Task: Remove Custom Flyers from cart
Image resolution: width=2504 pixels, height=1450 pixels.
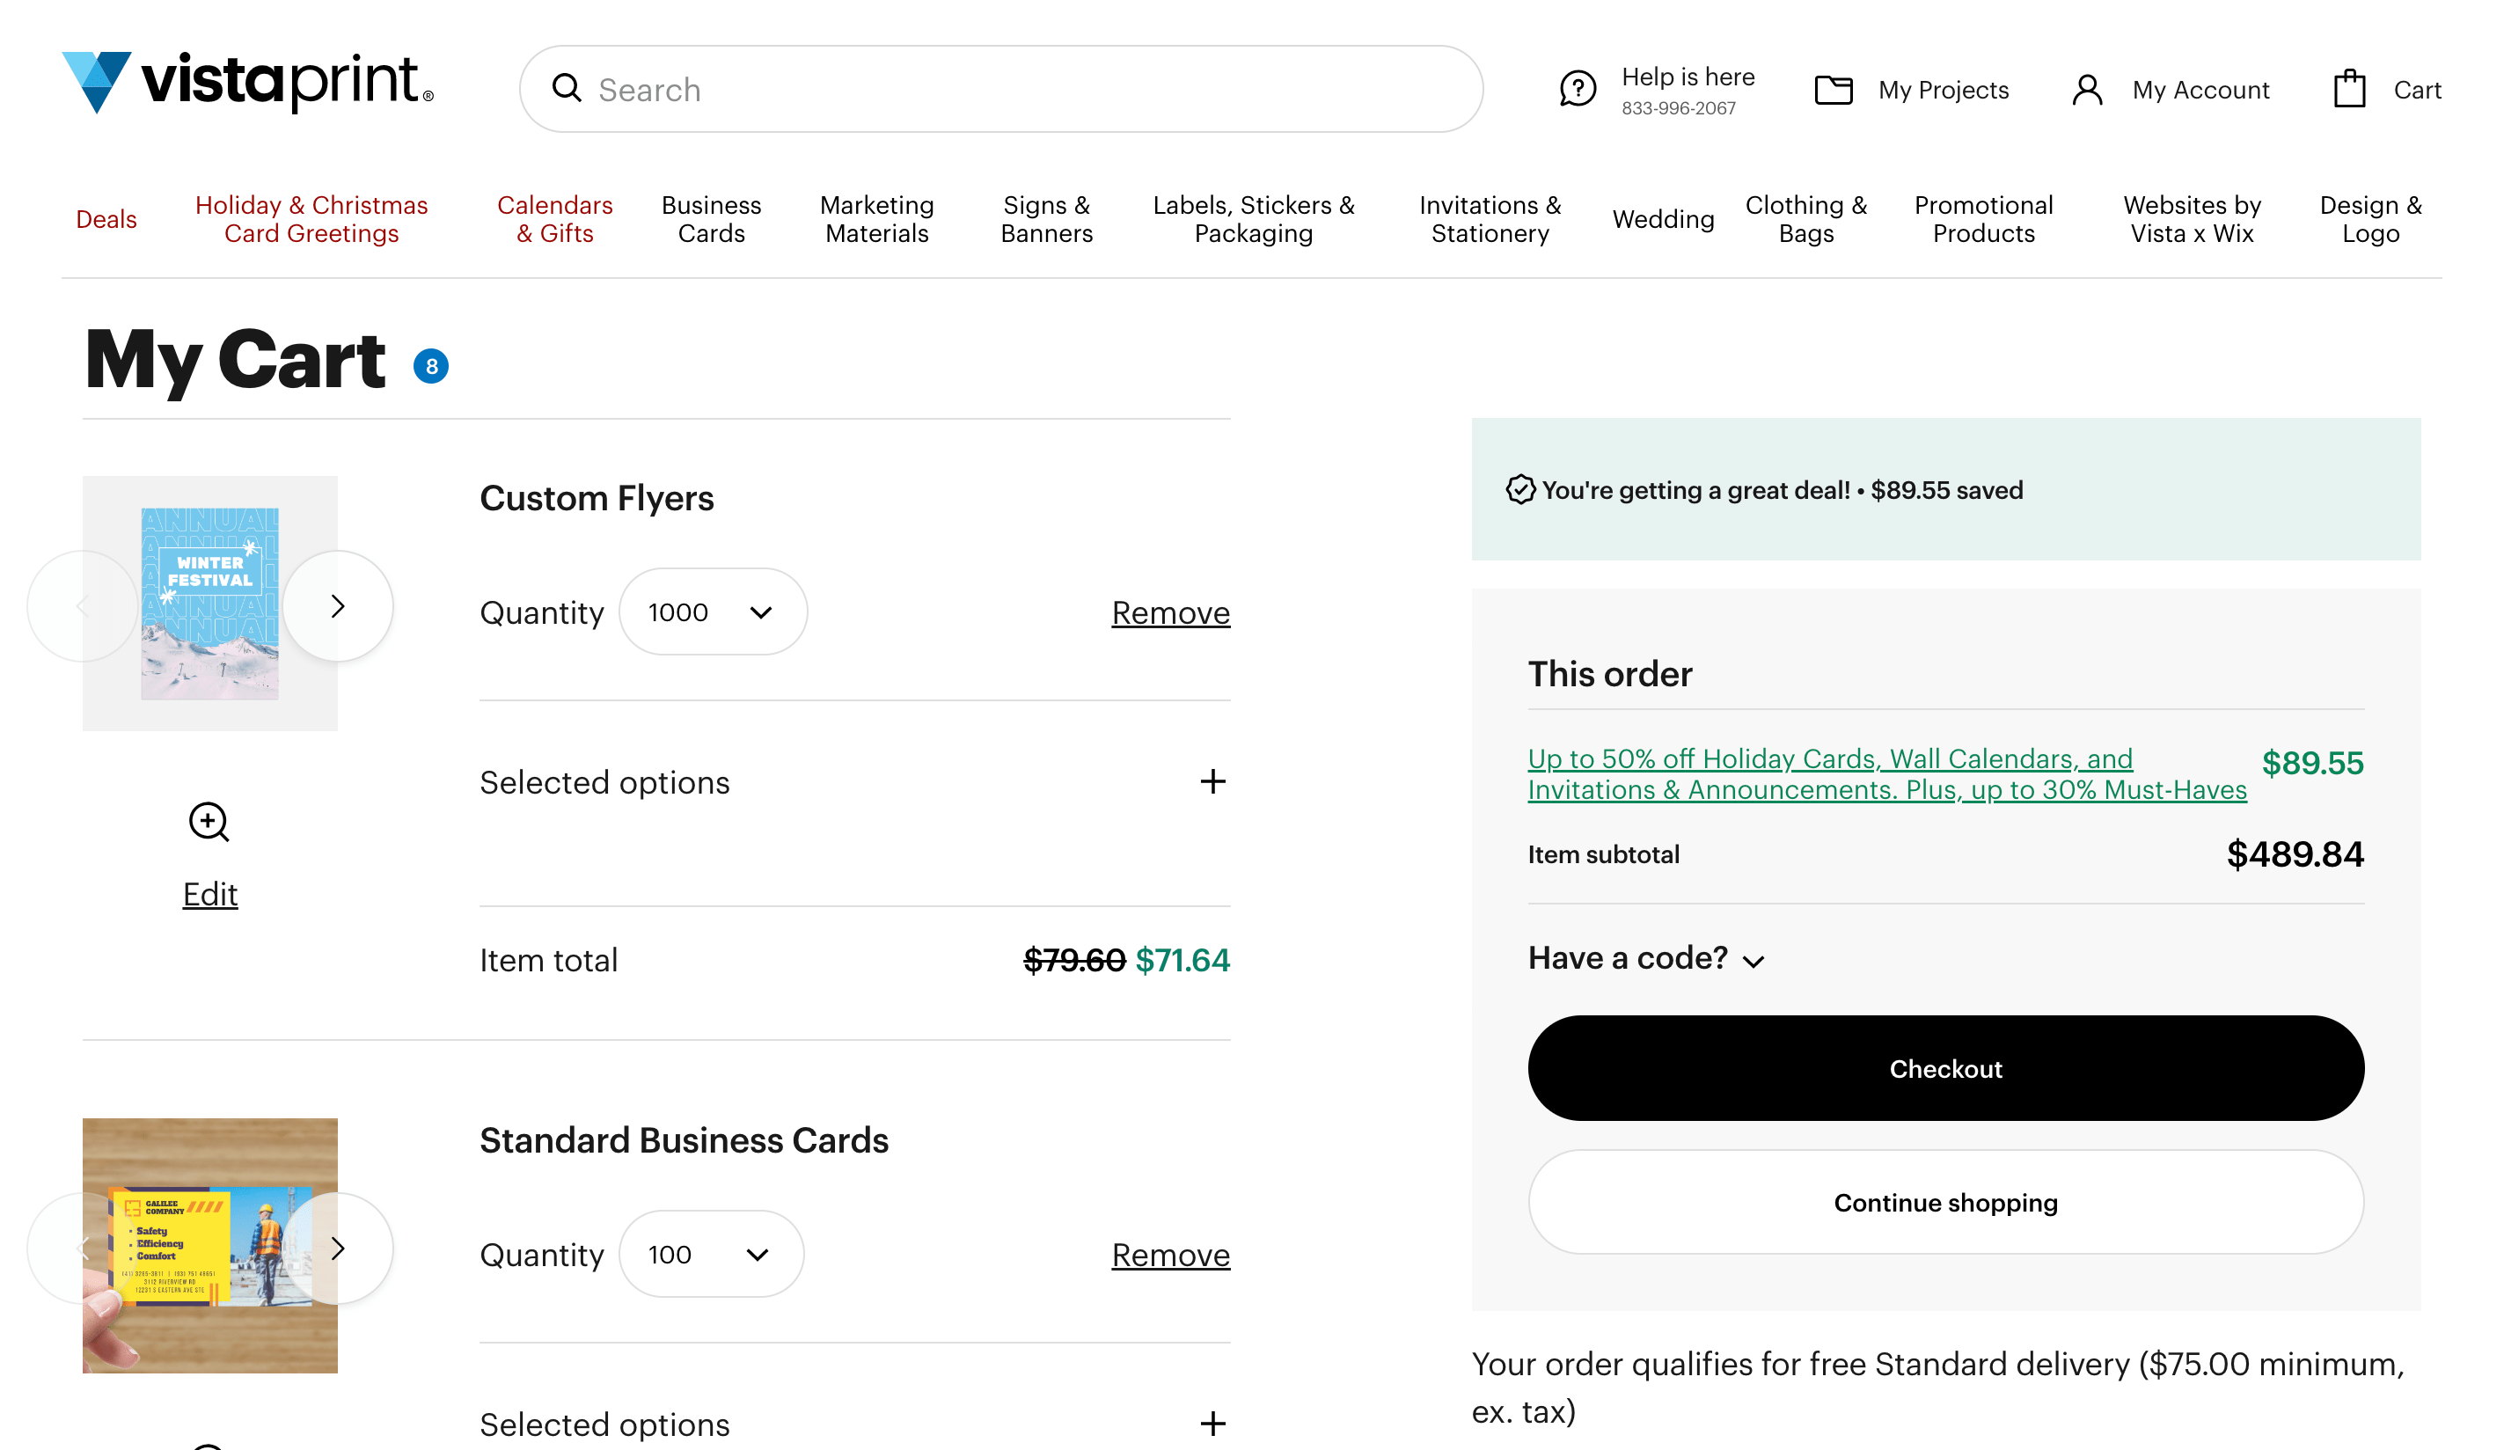Action: 1169,613
